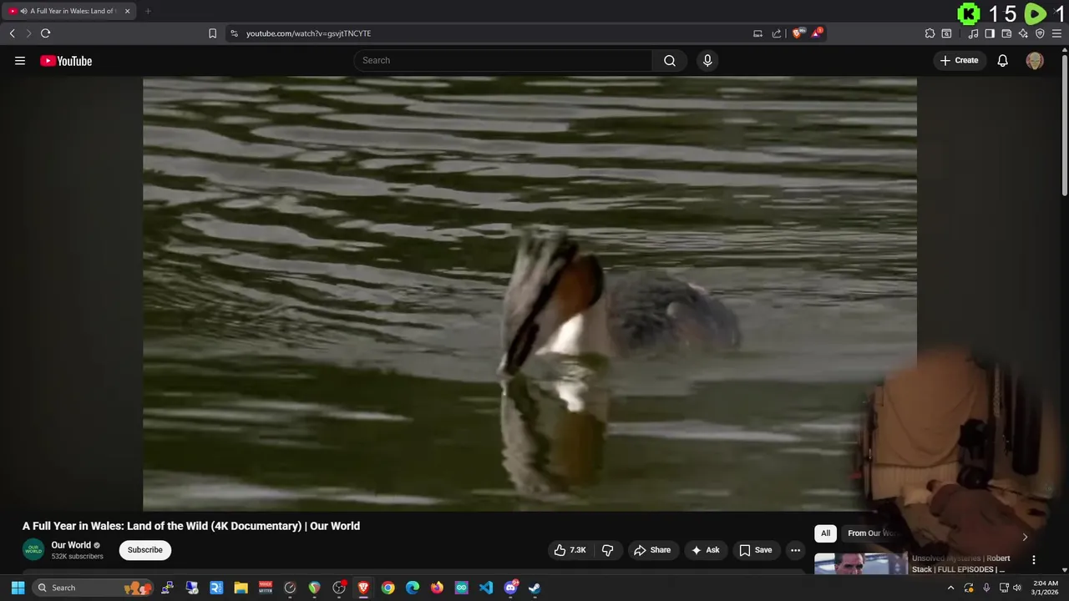
Task: Open Brave Wallet icon
Action: pos(1006,33)
